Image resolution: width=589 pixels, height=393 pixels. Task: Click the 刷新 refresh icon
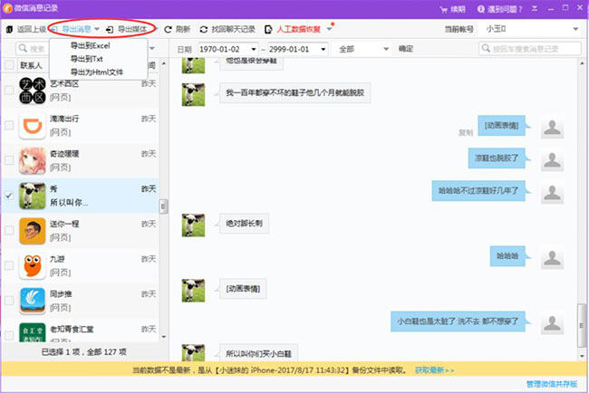click(x=169, y=29)
